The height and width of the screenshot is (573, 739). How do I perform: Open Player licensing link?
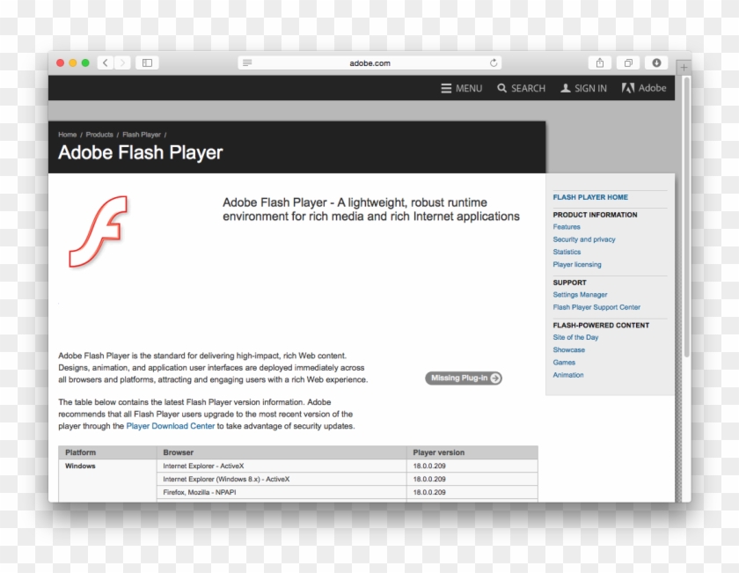[577, 265]
